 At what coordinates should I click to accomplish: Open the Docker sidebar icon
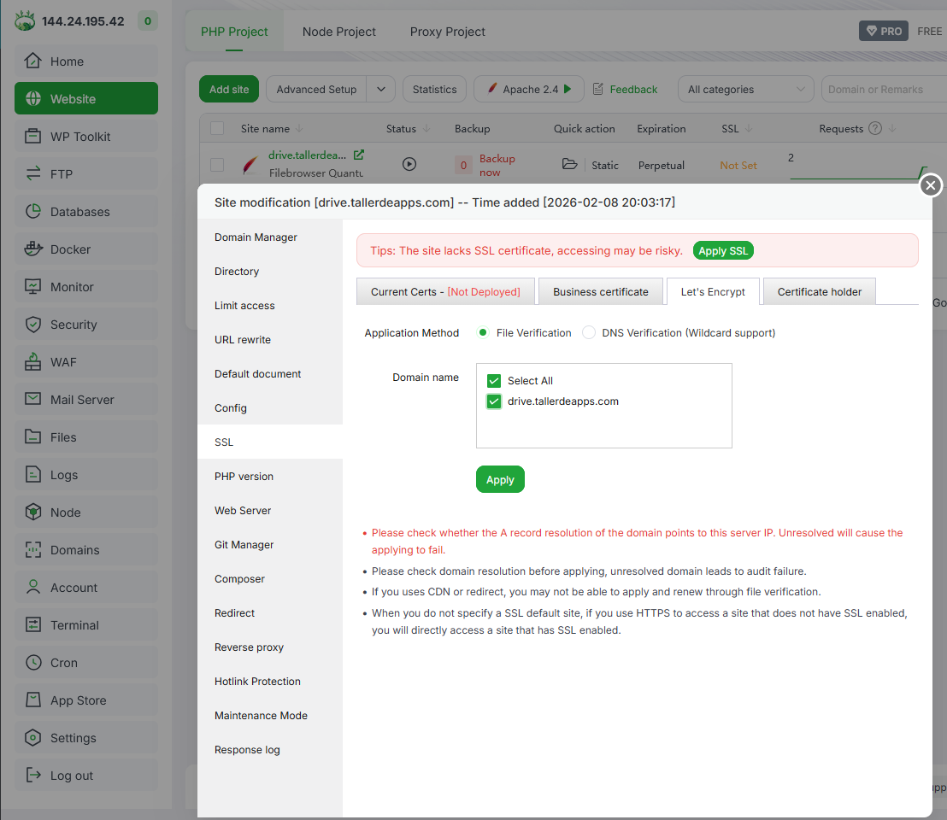point(33,249)
